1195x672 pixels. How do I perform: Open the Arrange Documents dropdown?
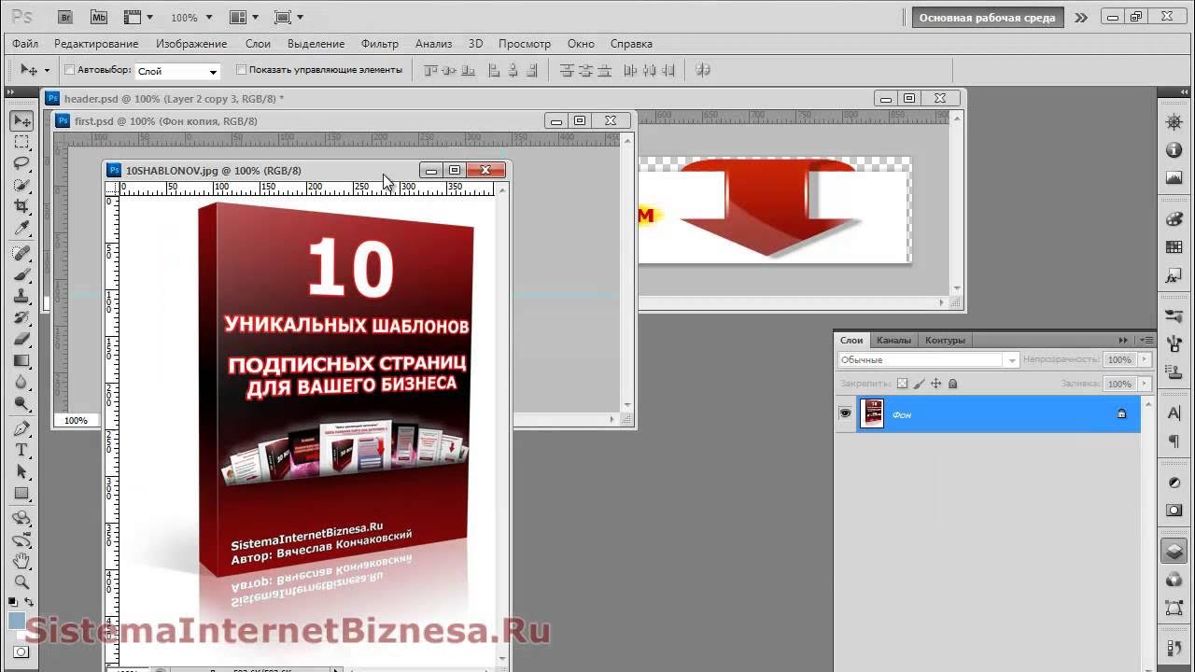245,17
